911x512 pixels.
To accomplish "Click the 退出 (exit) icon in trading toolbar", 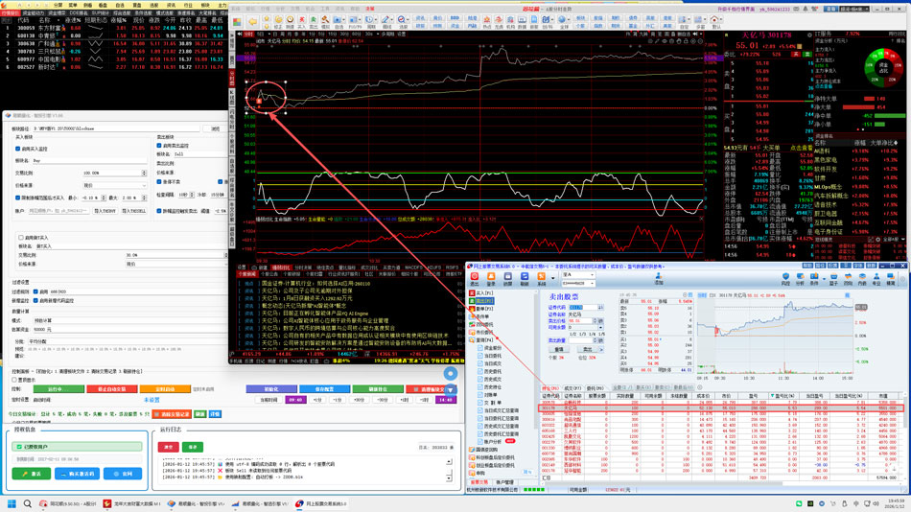I will tap(475, 277).
